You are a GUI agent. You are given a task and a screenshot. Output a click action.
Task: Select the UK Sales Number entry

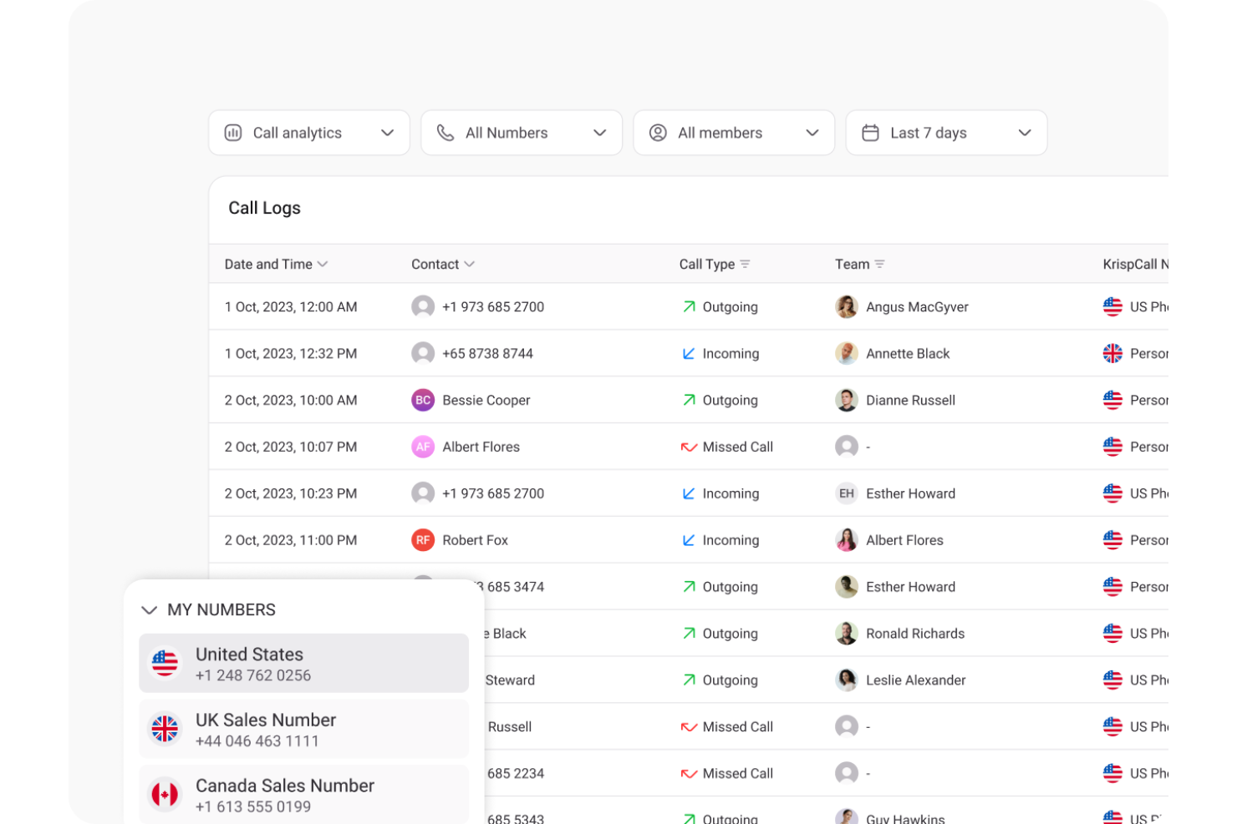click(303, 728)
